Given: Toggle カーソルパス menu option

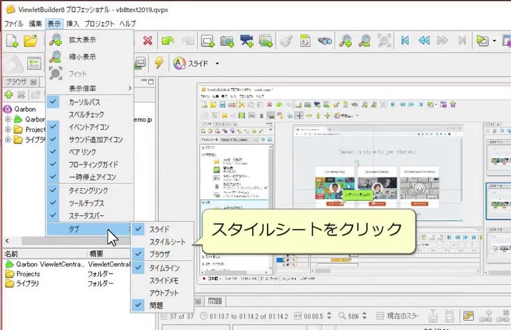Looking at the screenshot, I should [x=90, y=102].
